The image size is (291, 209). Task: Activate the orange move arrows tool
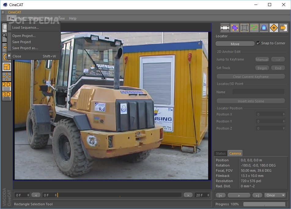pos(5,48)
